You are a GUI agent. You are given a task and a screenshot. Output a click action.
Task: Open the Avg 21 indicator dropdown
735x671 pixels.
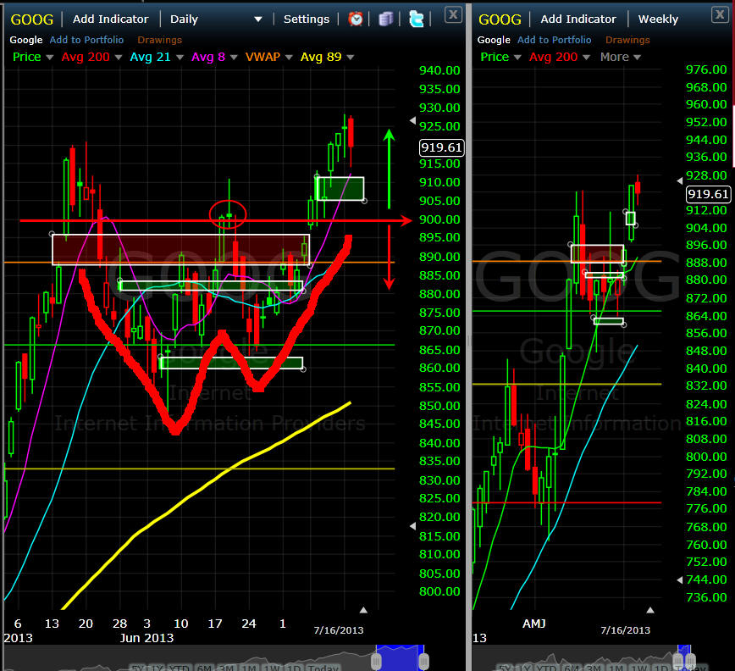(180, 58)
